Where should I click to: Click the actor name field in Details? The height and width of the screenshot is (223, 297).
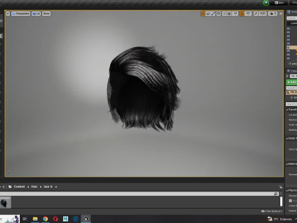point(293,76)
